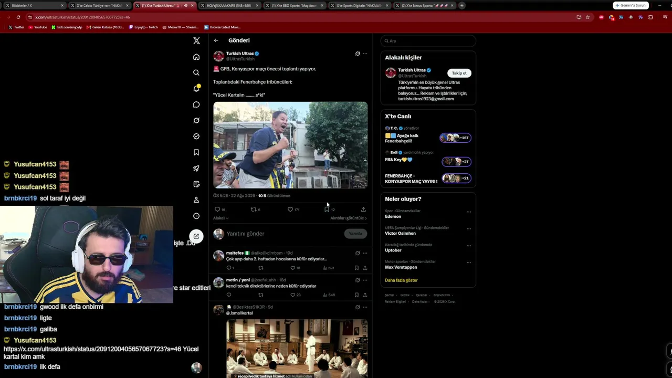Open a new browser tab
The width and height of the screenshot is (672, 378).
point(462,5)
